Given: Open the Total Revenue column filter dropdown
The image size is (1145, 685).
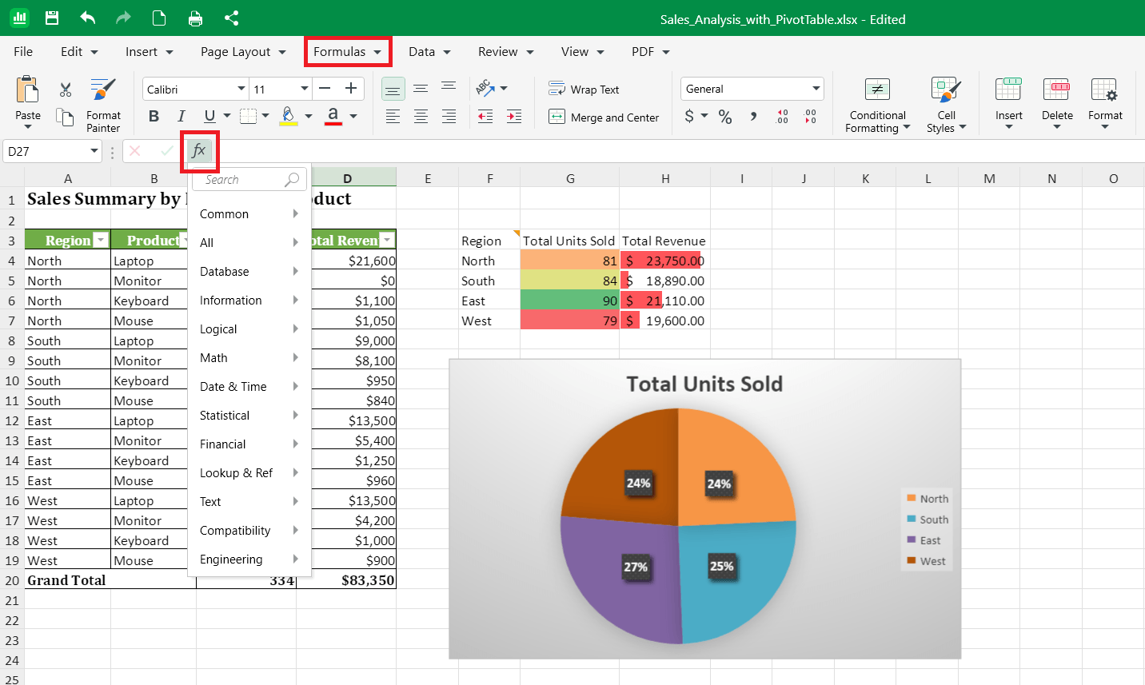Looking at the screenshot, I should point(387,240).
